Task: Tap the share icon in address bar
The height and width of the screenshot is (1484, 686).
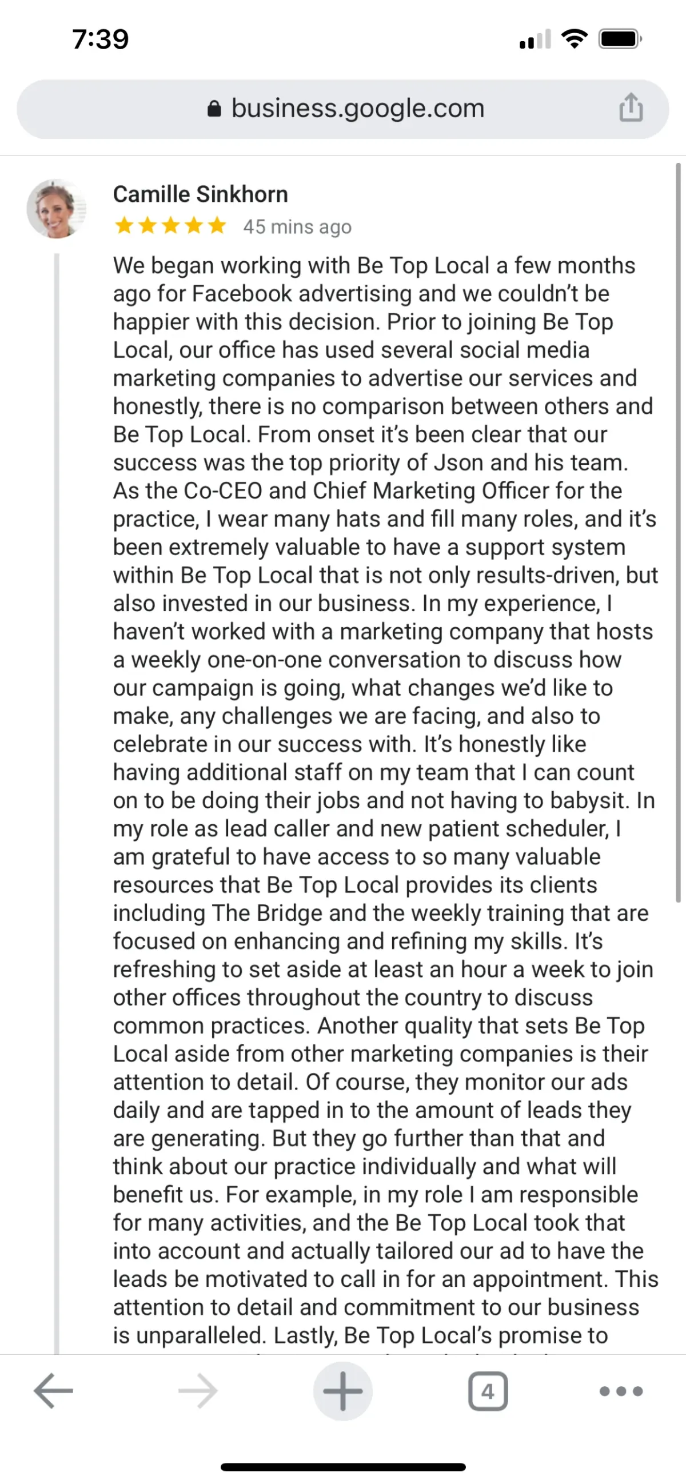Action: pyautogui.click(x=631, y=107)
